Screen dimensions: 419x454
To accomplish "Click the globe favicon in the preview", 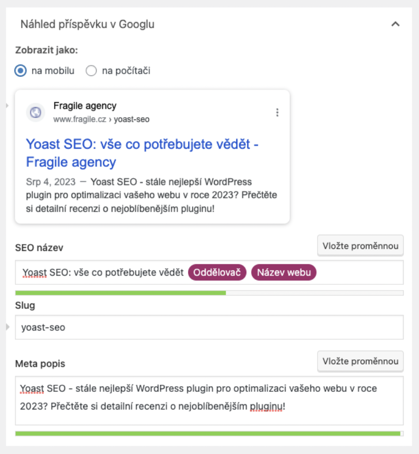I will click(x=35, y=113).
